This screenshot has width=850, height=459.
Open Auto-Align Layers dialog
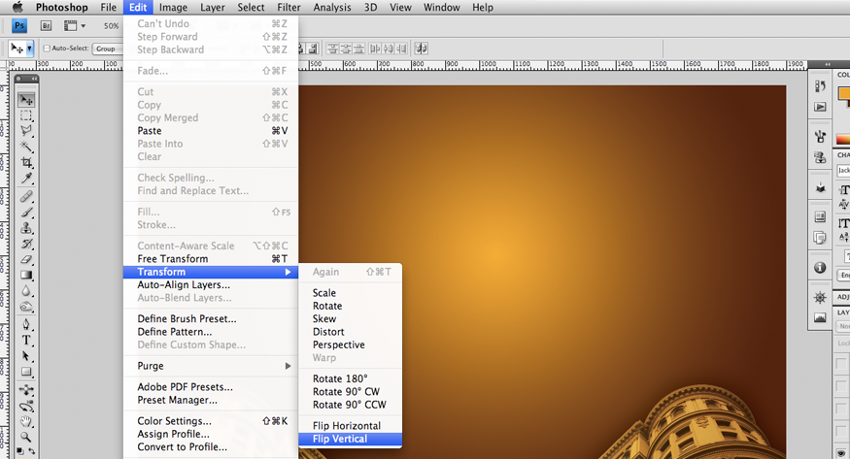click(211, 284)
